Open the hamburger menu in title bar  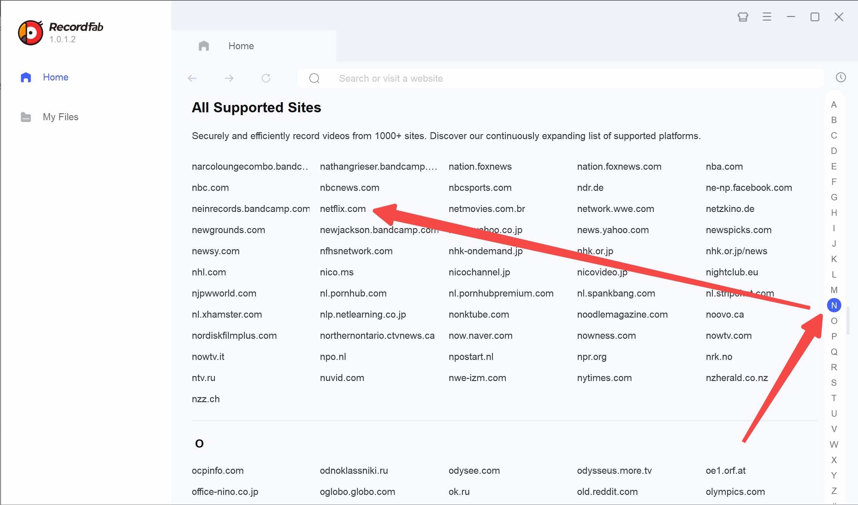pyautogui.click(x=767, y=17)
